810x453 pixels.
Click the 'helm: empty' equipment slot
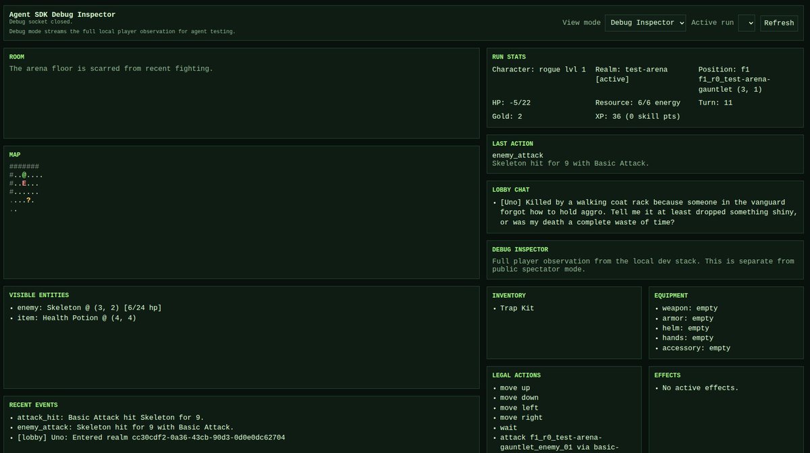(x=686, y=328)
